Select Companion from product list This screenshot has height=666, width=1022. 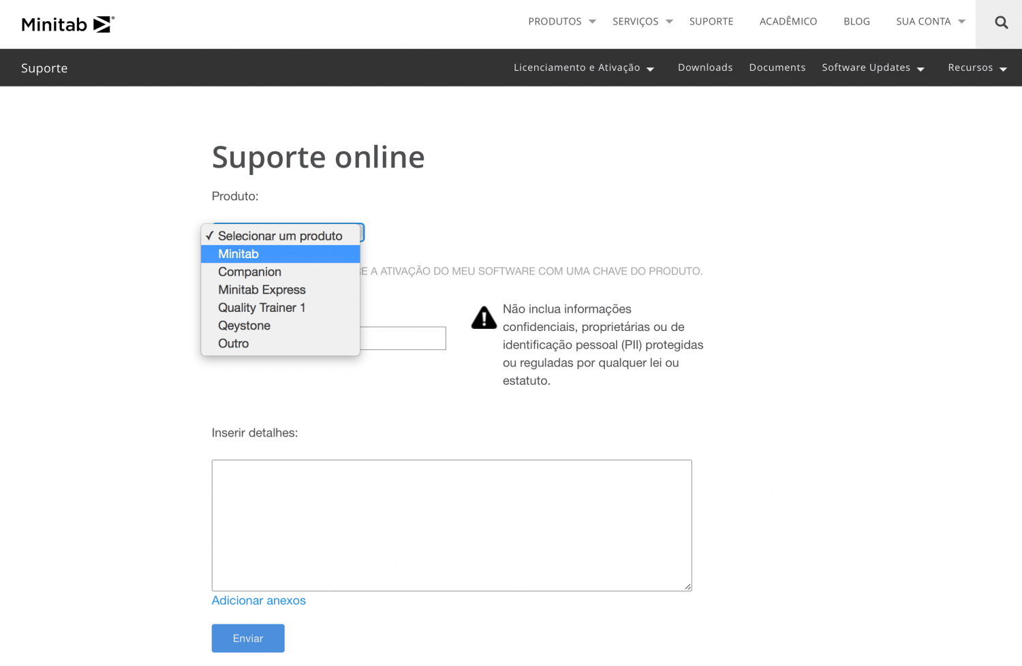pos(280,272)
